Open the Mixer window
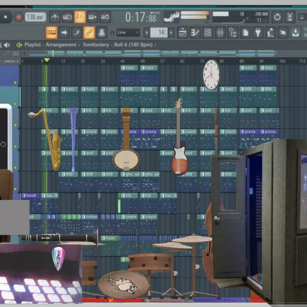The height and width of the screenshot is (307, 307). tap(220, 32)
